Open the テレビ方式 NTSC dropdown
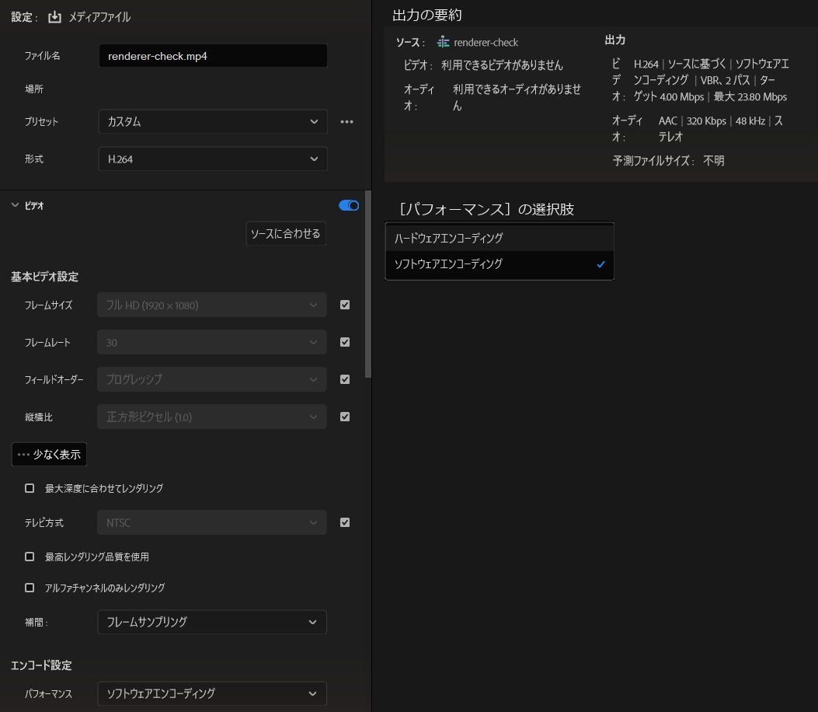Screen dimensions: 818x712 (212, 522)
